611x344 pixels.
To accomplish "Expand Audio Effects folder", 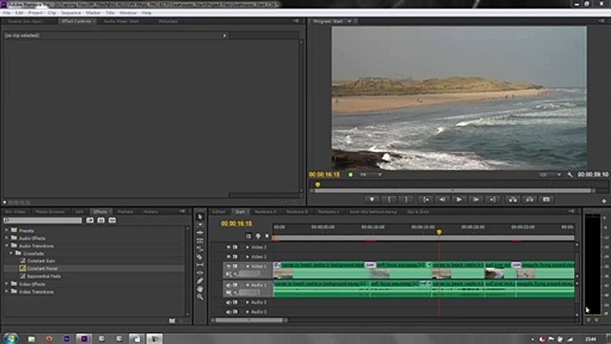I will (7, 238).
